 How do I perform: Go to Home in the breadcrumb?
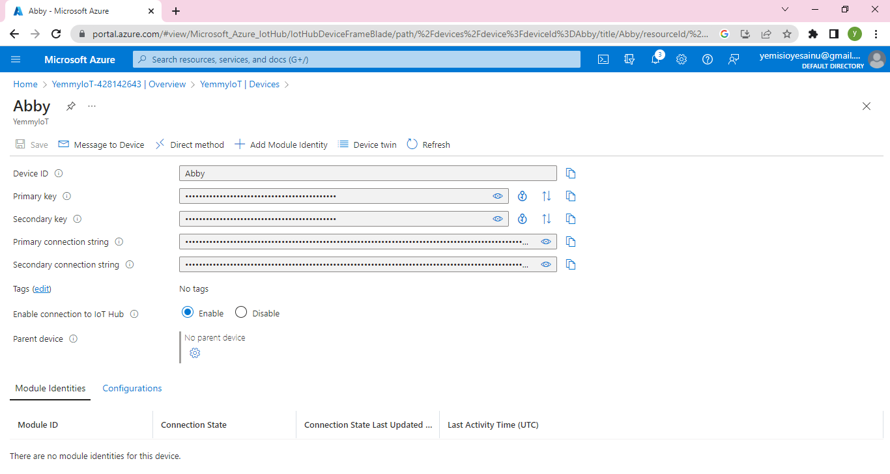(x=25, y=84)
